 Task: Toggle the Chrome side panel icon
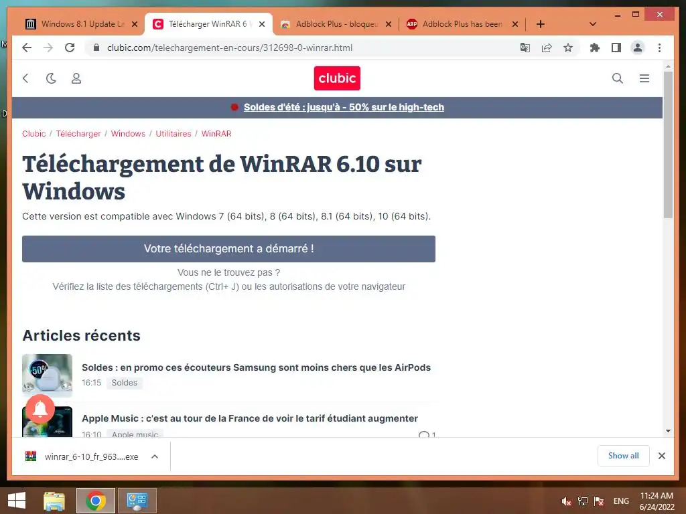pyautogui.click(x=616, y=48)
